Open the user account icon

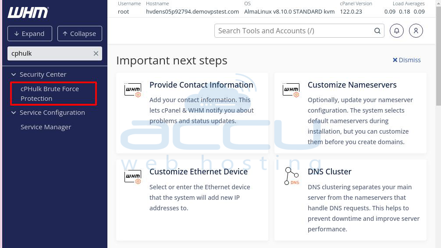pos(416,31)
